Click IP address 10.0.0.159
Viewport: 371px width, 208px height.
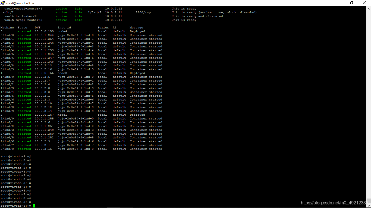pyautogui.click(x=44, y=31)
